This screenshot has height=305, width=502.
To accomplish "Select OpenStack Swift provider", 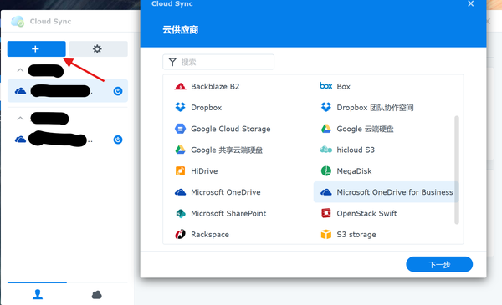I will (x=359, y=213).
